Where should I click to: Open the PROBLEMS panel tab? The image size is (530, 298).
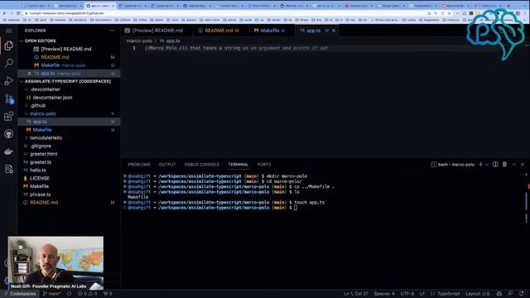click(139, 165)
